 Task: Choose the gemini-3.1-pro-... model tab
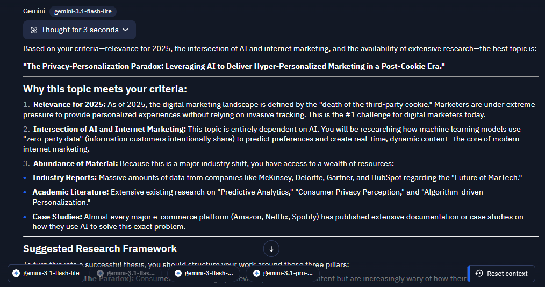pyautogui.click(x=283, y=274)
